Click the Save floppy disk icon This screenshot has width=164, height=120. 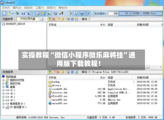tap(23, 13)
